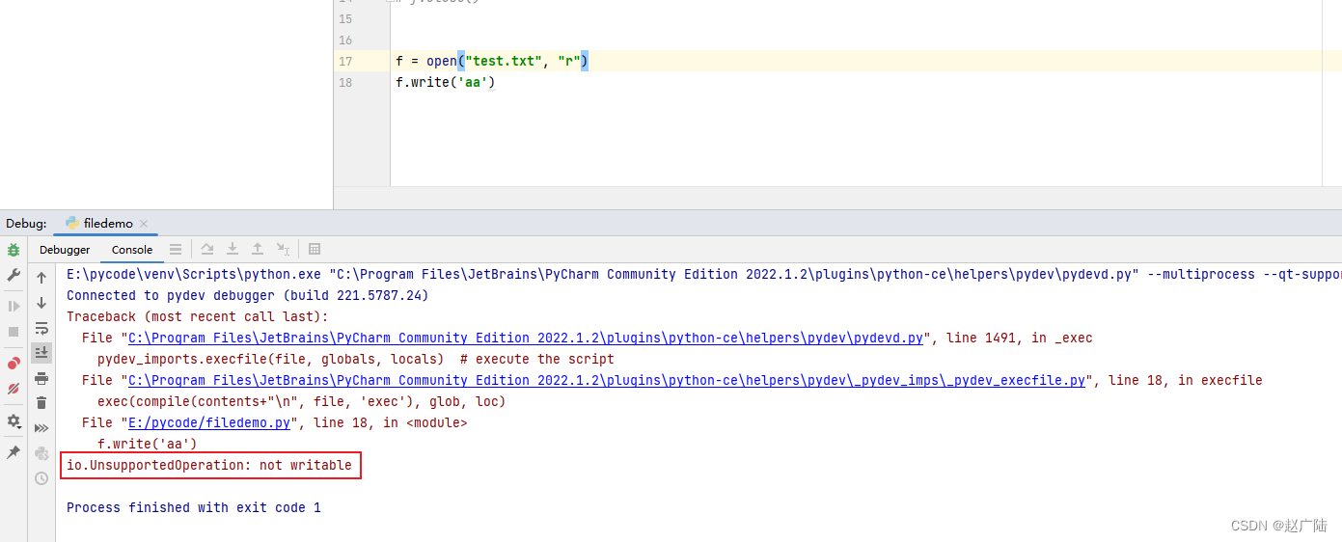Viewport: 1342px width, 542px height.
Task: Open the pydevd.py file link
Action: pos(526,338)
